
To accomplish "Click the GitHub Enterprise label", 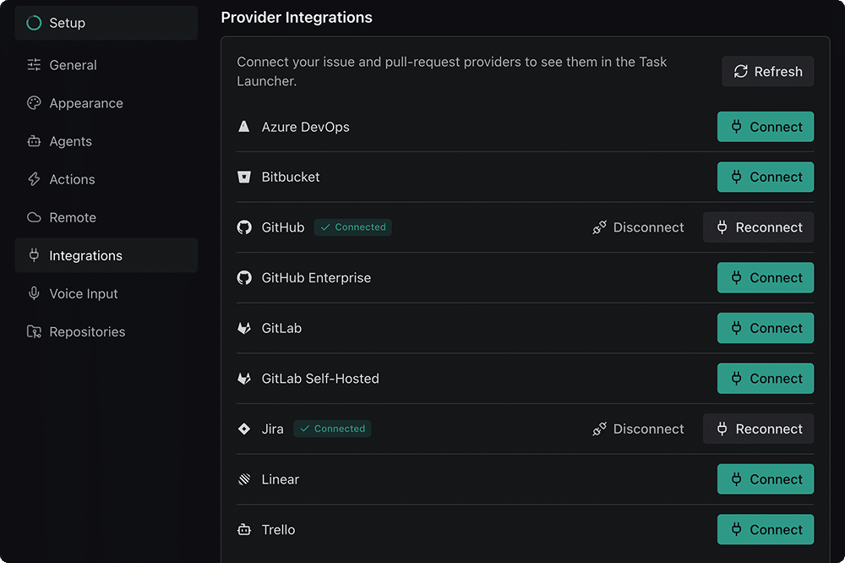I will [316, 278].
